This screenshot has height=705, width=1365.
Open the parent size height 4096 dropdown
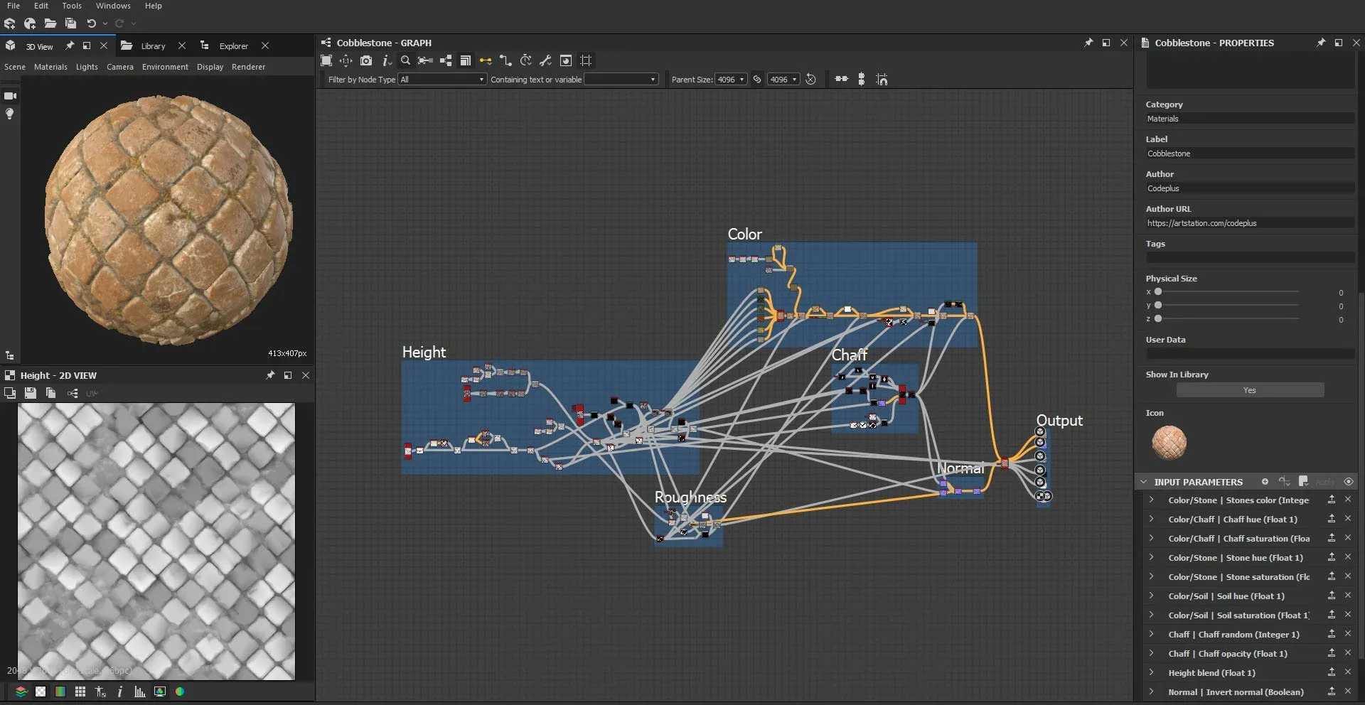(783, 80)
